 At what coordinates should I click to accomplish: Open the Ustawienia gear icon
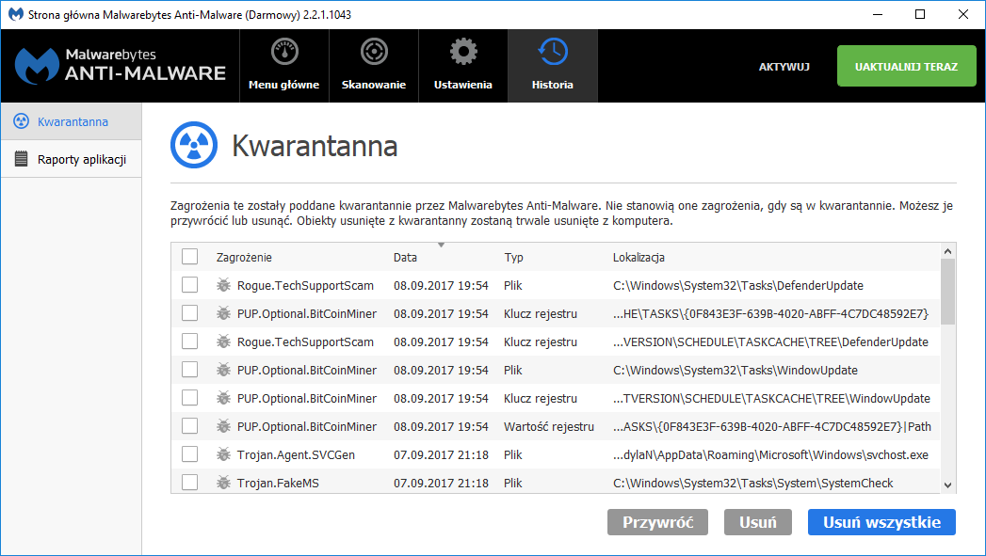click(x=463, y=52)
